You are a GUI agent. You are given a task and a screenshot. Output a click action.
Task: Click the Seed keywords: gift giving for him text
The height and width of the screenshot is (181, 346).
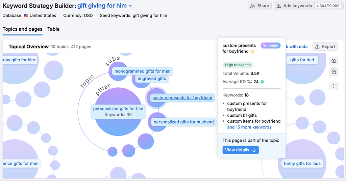(133, 16)
